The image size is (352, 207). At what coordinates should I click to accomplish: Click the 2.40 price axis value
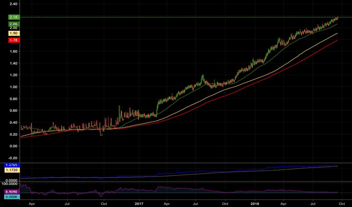point(14,4)
